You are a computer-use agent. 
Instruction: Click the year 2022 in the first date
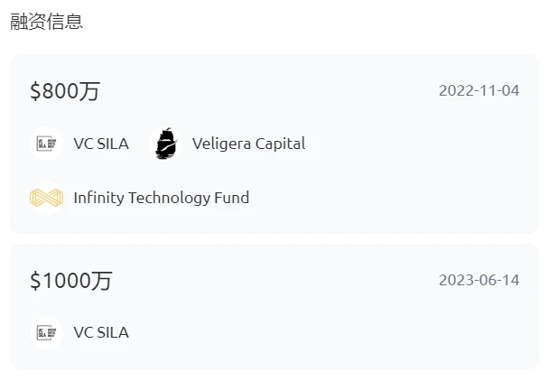pyautogui.click(x=454, y=91)
